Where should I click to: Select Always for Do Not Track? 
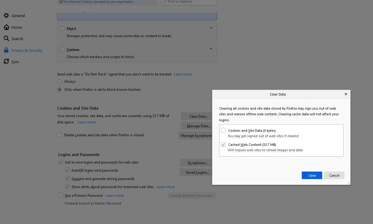tap(60, 81)
